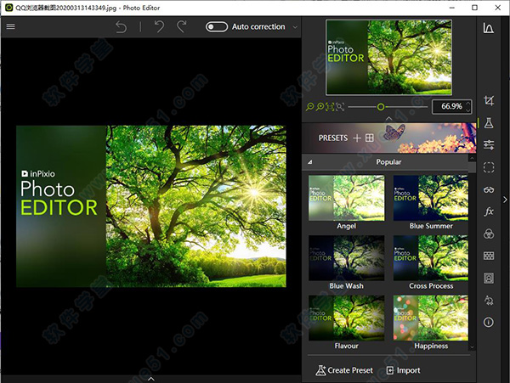Click the Import presets button
The image size is (510, 383).
[x=403, y=370]
